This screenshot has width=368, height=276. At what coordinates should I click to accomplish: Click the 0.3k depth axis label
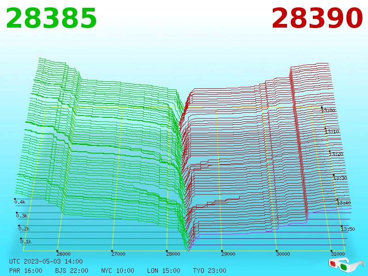pos(22,216)
